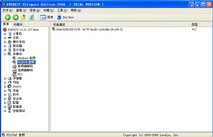Expand the 显示设备 tree node

point(5,50)
